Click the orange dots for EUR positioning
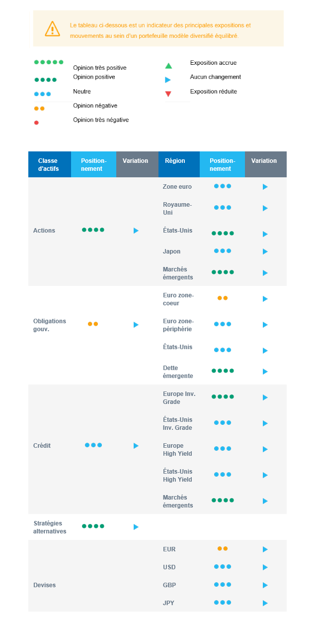Screen dimensions: 316x640 [223, 548]
